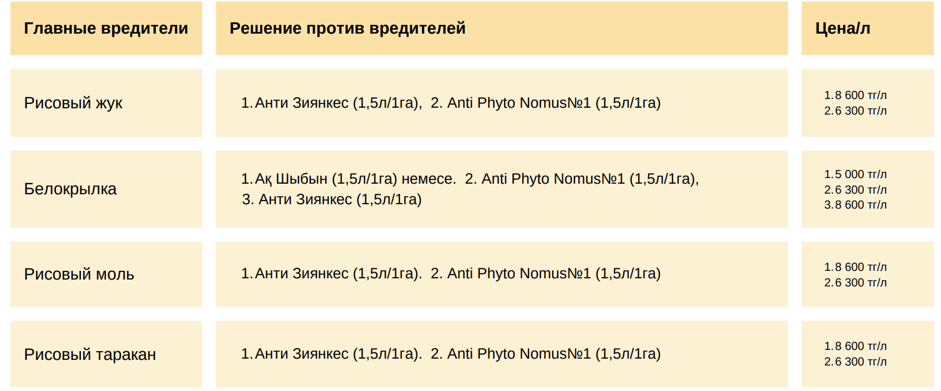Screen dimensions: 941x391
Task: Click Анти Зиянкес in Рисовый моль row
Action: click(302, 273)
